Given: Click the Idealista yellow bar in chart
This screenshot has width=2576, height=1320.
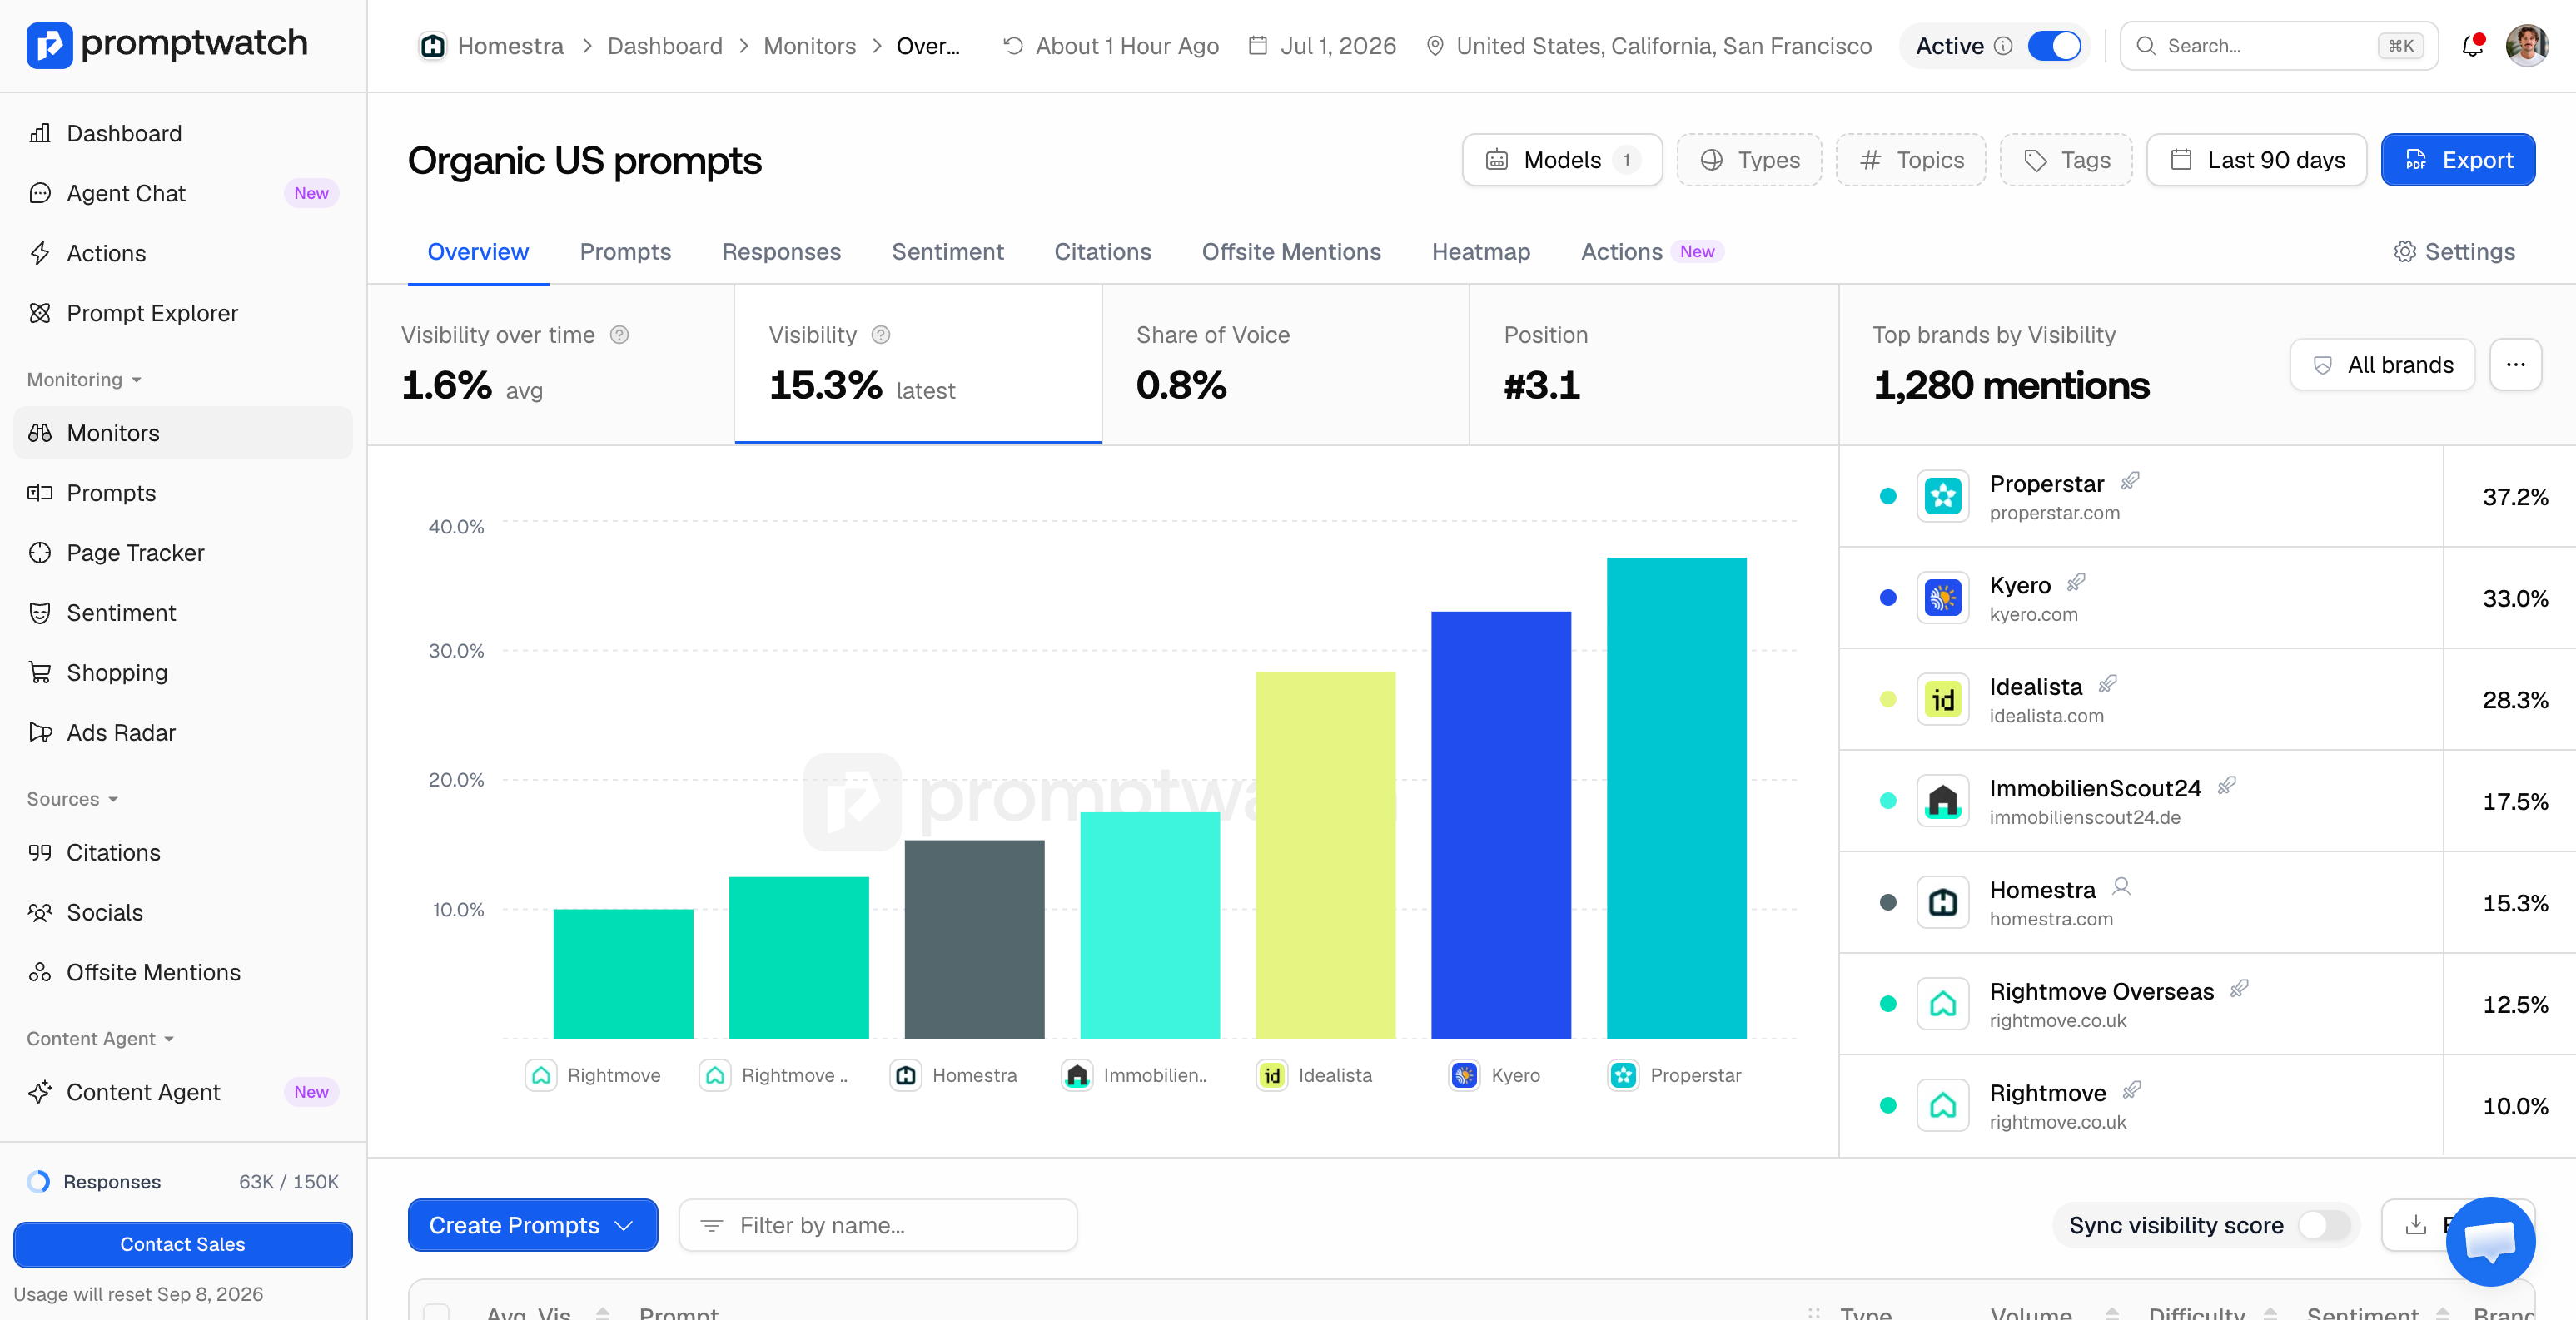Looking at the screenshot, I should [1325, 855].
